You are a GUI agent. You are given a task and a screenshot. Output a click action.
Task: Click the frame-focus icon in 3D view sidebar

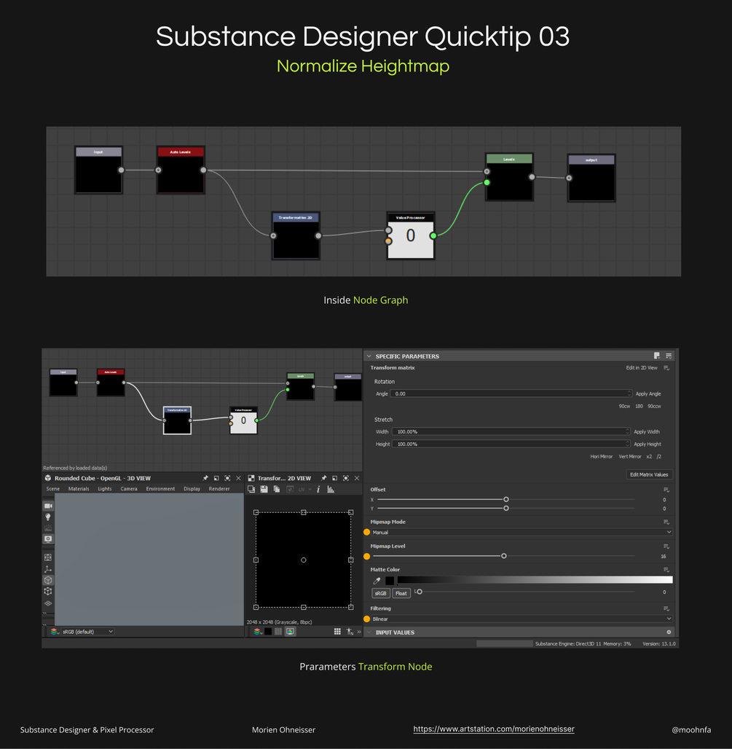[x=48, y=557]
